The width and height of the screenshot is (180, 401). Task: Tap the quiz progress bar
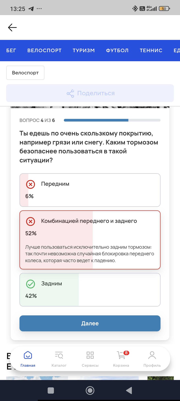point(112,120)
